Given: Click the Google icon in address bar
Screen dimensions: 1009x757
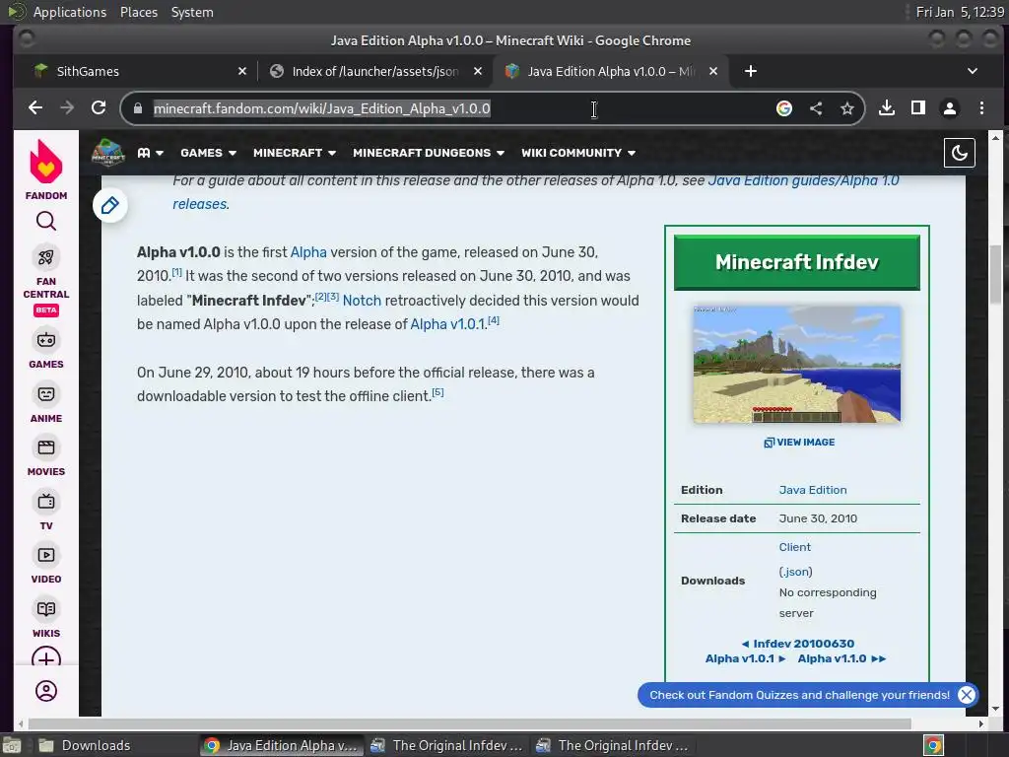Looking at the screenshot, I should click(783, 108).
